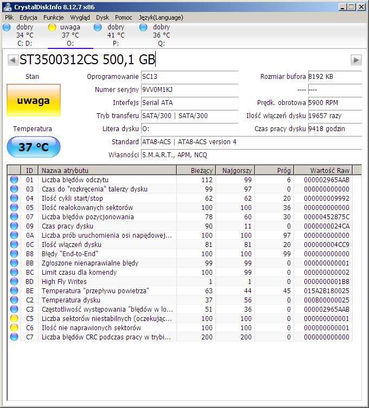
Task: Click status icon of Limit czasu dla komendy row
Action: (14, 272)
